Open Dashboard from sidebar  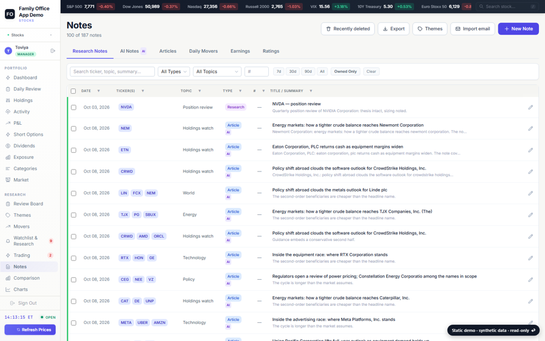point(25,78)
